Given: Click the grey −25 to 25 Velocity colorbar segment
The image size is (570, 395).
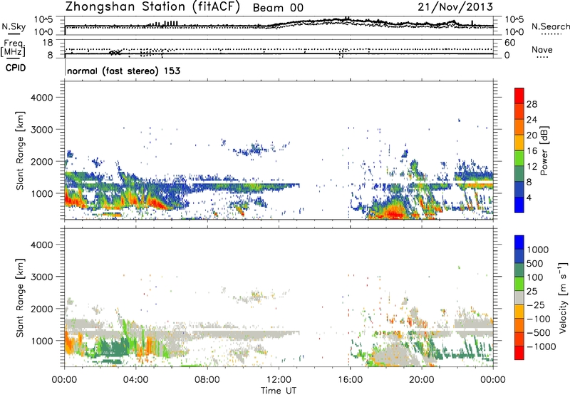Looking at the screenshot, I should 519,297.
